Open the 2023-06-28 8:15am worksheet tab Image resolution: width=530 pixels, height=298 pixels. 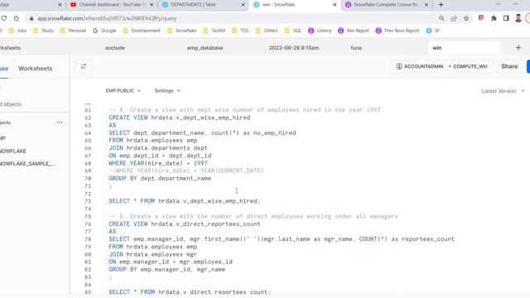[294, 48]
